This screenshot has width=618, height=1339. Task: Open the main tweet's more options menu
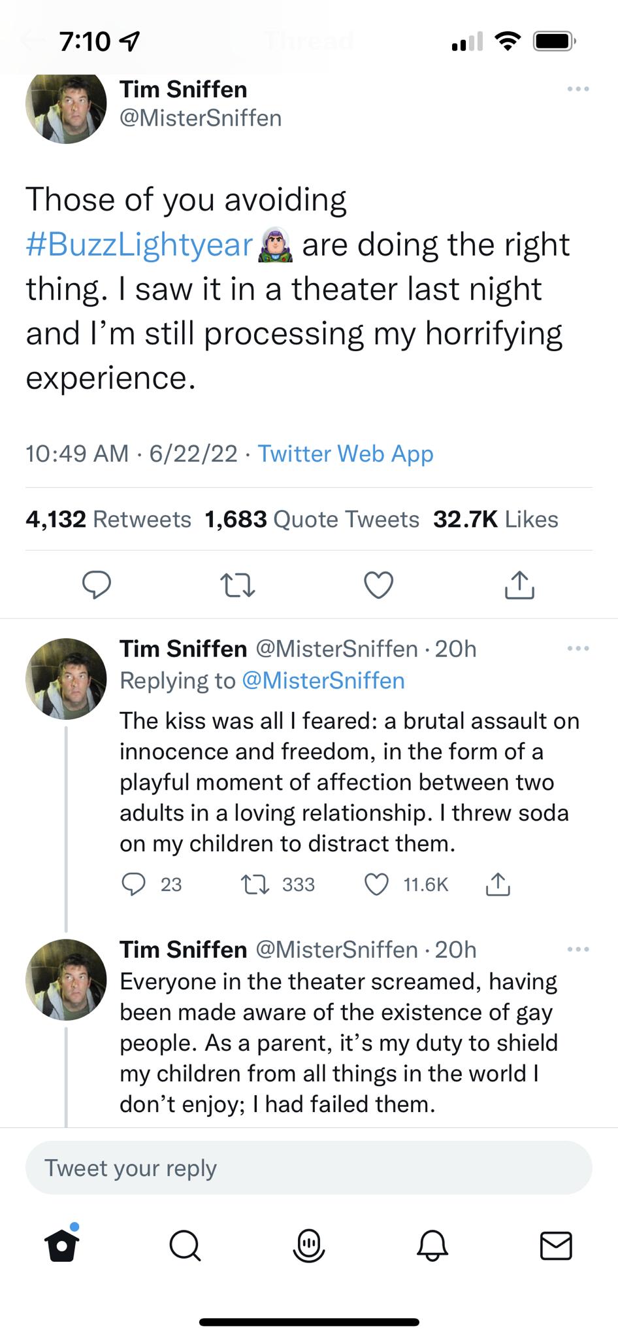[x=577, y=89]
